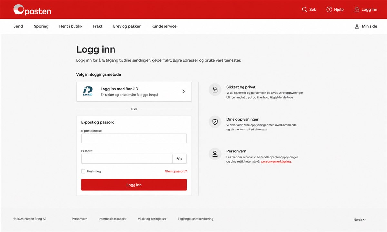
Task: Open the Informasjonskapsler footer link
Action: pyautogui.click(x=113, y=219)
